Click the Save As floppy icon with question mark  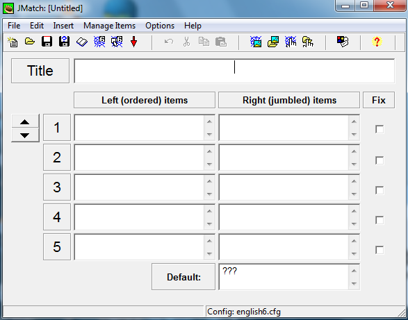[x=64, y=42]
